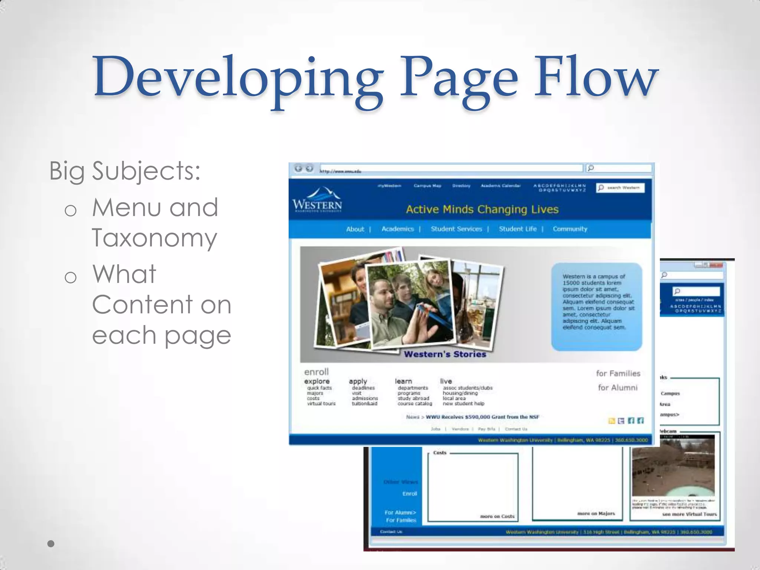Click the browser back arrow button
Viewport: 760px width, 570px height.
pyautogui.click(x=298, y=168)
